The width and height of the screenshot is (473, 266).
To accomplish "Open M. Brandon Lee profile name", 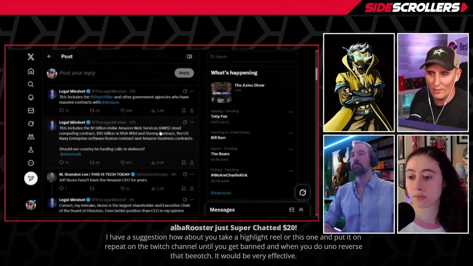I will tap(95, 174).
